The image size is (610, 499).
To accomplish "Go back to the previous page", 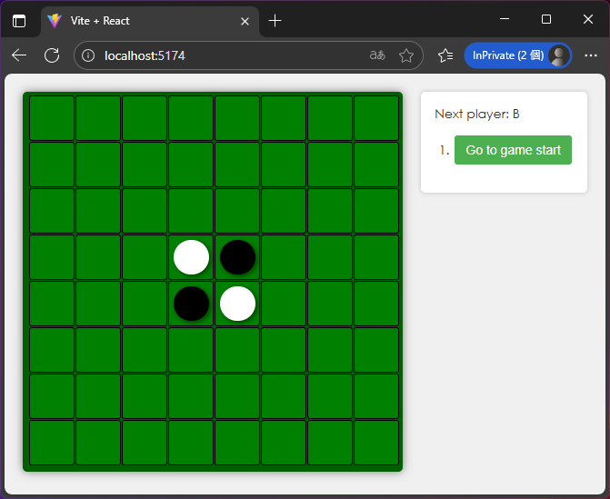I will (x=19, y=55).
